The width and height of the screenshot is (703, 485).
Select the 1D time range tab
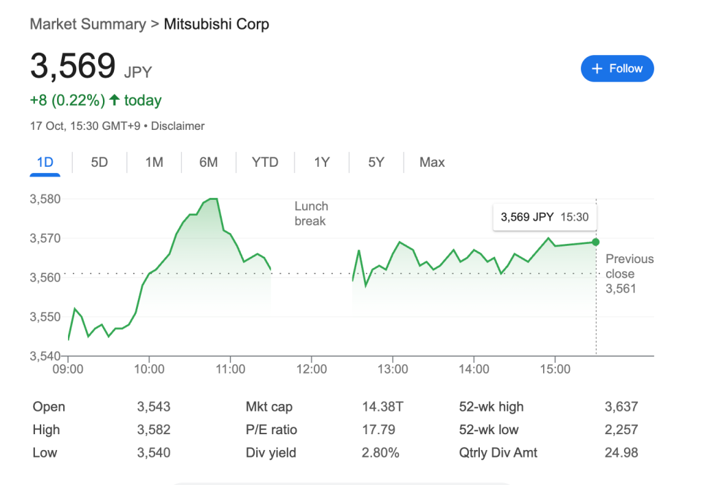(x=45, y=163)
